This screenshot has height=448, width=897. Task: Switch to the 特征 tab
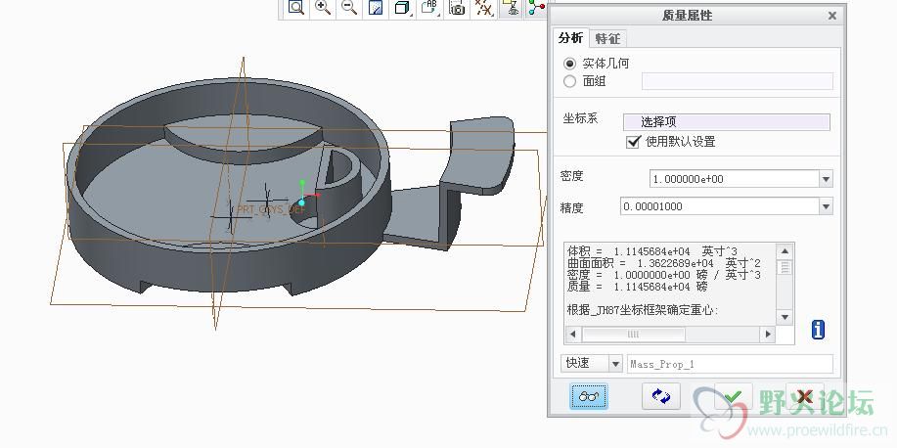pos(607,38)
